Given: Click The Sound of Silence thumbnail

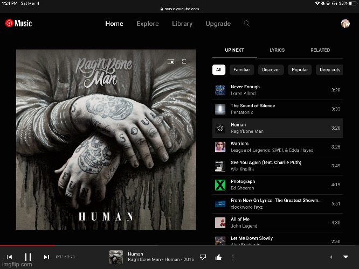Looking at the screenshot, I should point(220,109).
